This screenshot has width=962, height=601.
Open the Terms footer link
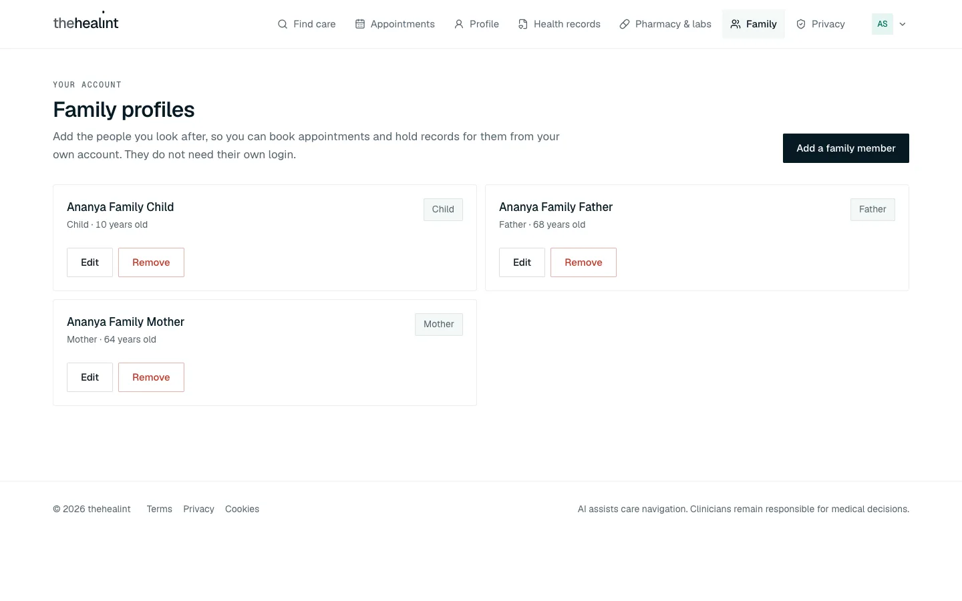pos(160,509)
